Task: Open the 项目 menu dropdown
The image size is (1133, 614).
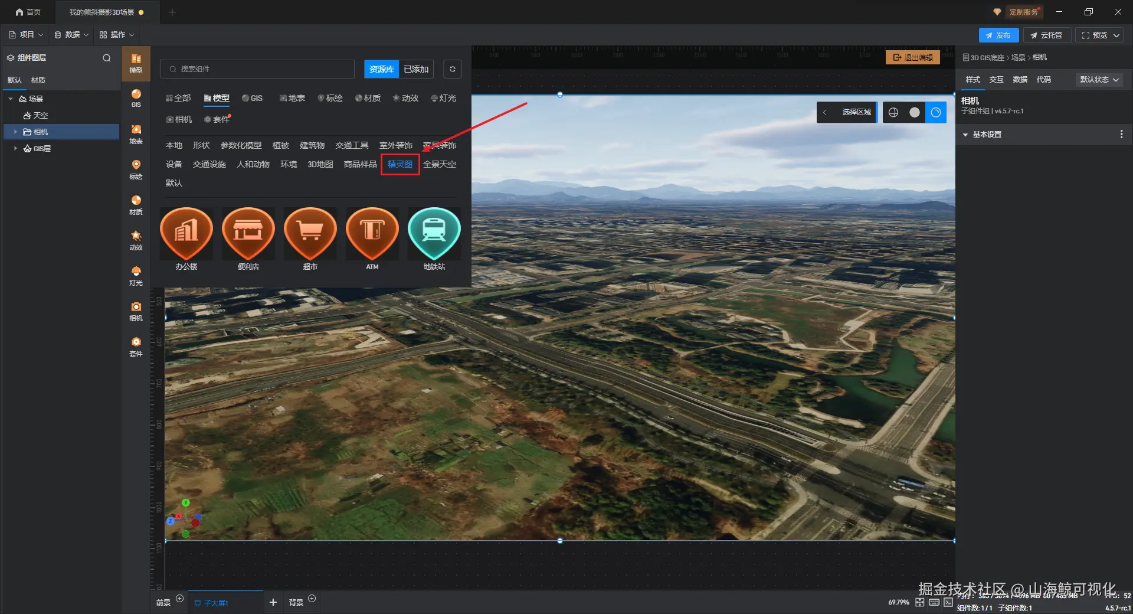Action: point(27,35)
